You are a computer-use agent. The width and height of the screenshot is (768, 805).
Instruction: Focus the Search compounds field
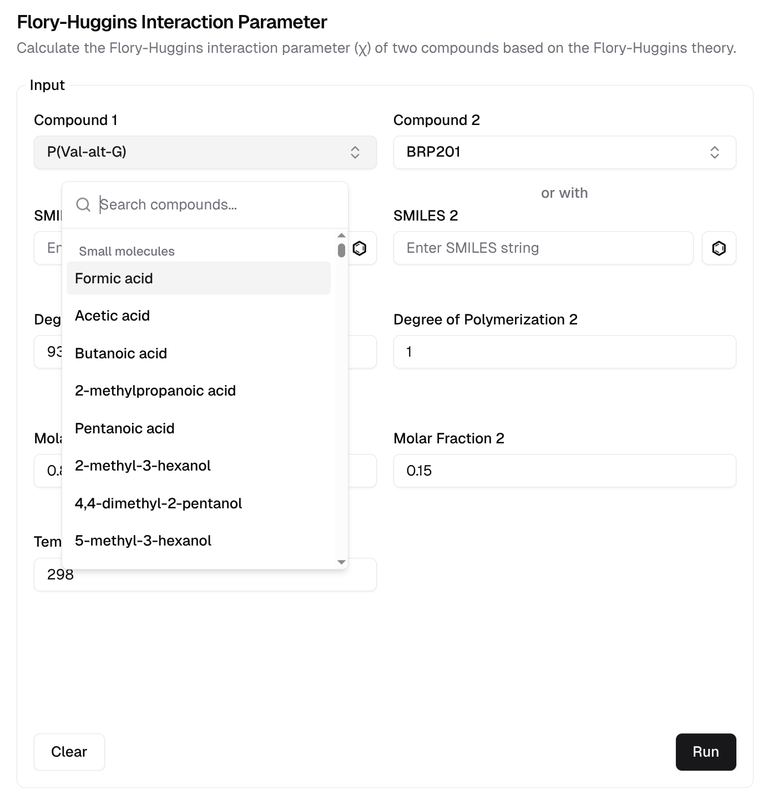[216, 205]
